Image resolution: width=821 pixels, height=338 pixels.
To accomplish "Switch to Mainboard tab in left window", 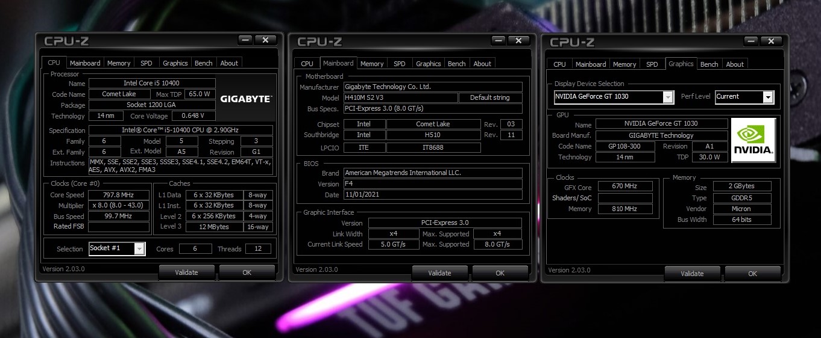I will click(85, 63).
